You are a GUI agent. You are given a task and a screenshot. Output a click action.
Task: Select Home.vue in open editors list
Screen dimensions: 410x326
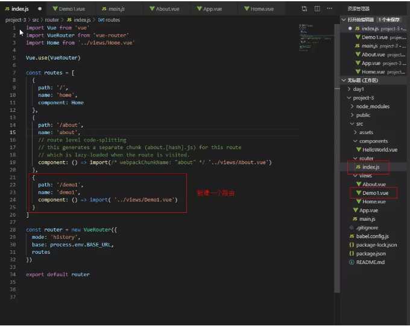(x=373, y=72)
